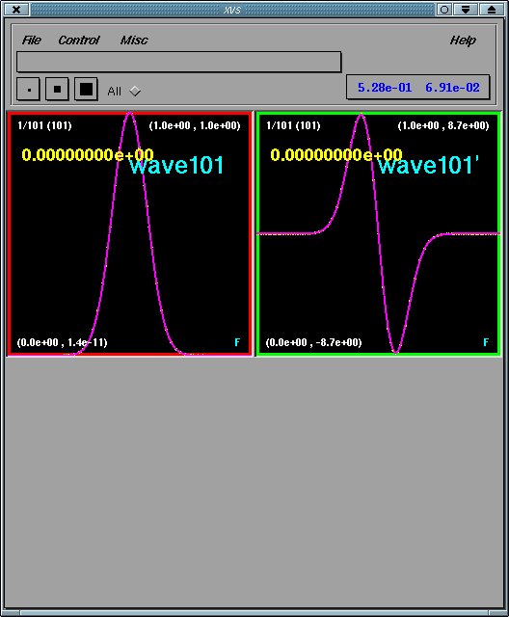Click the circle button in the title bar
Viewport: 509px width, 617px height.
(x=444, y=9)
